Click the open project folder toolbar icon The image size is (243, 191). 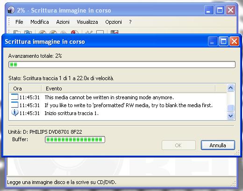point(17,32)
